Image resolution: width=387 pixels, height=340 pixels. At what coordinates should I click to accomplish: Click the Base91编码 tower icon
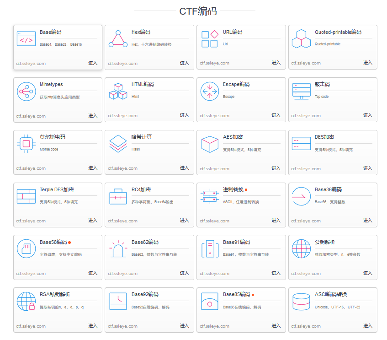click(x=210, y=249)
